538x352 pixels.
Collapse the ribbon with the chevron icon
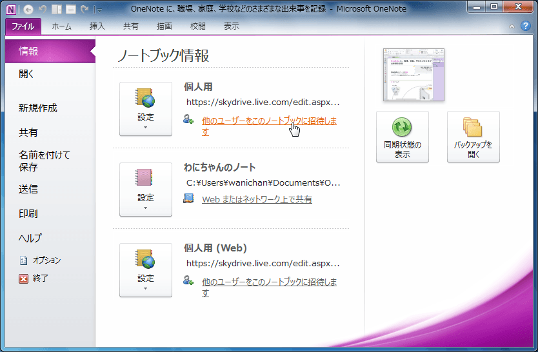click(x=512, y=26)
